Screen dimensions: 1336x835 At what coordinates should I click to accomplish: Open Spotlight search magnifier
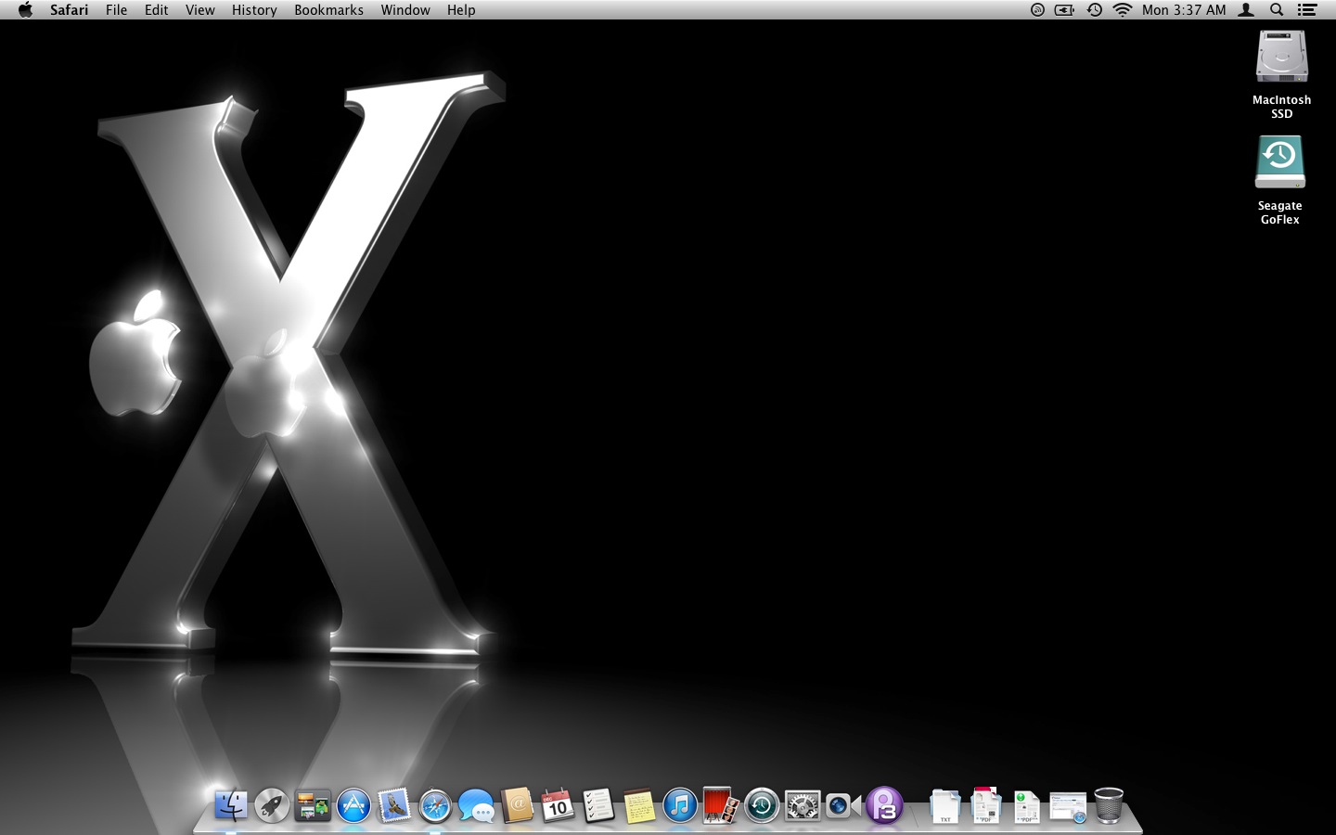pyautogui.click(x=1277, y=10)
